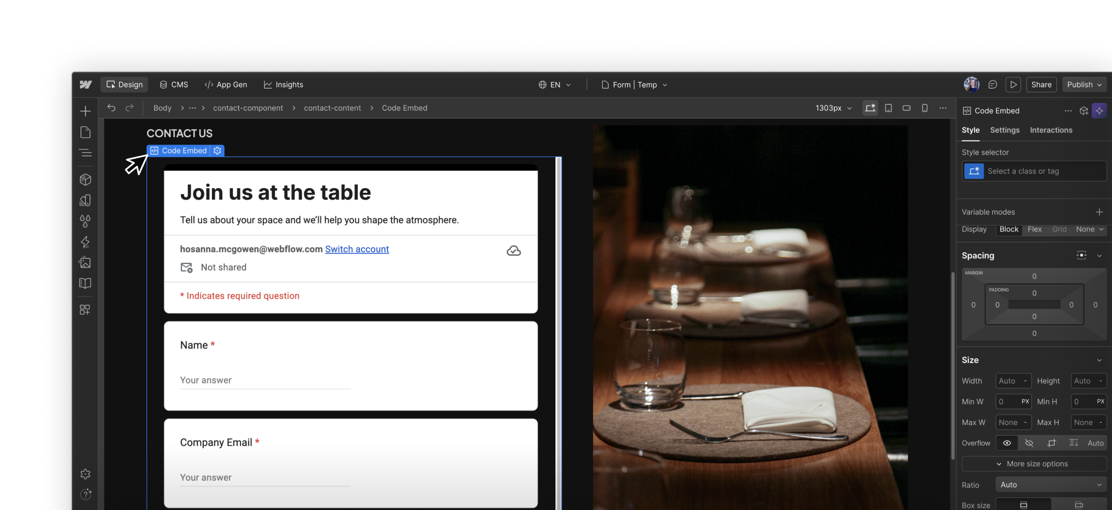
Task: Switch to Design mode
Action: [x=125, y=85]
